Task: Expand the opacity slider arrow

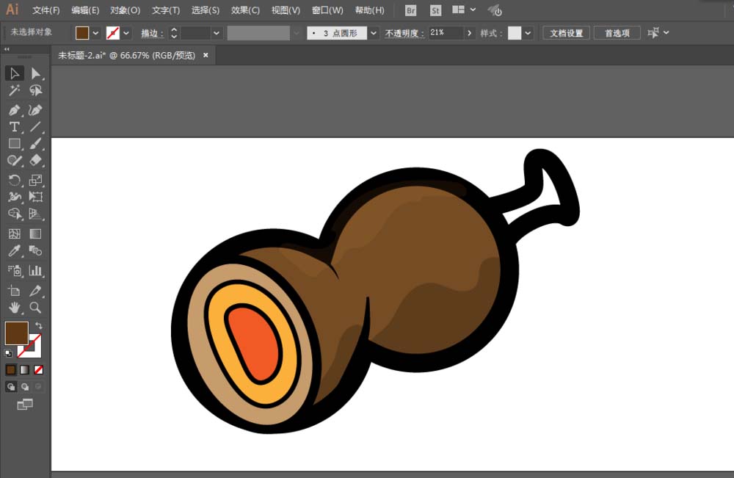Action: coord(470,33)
